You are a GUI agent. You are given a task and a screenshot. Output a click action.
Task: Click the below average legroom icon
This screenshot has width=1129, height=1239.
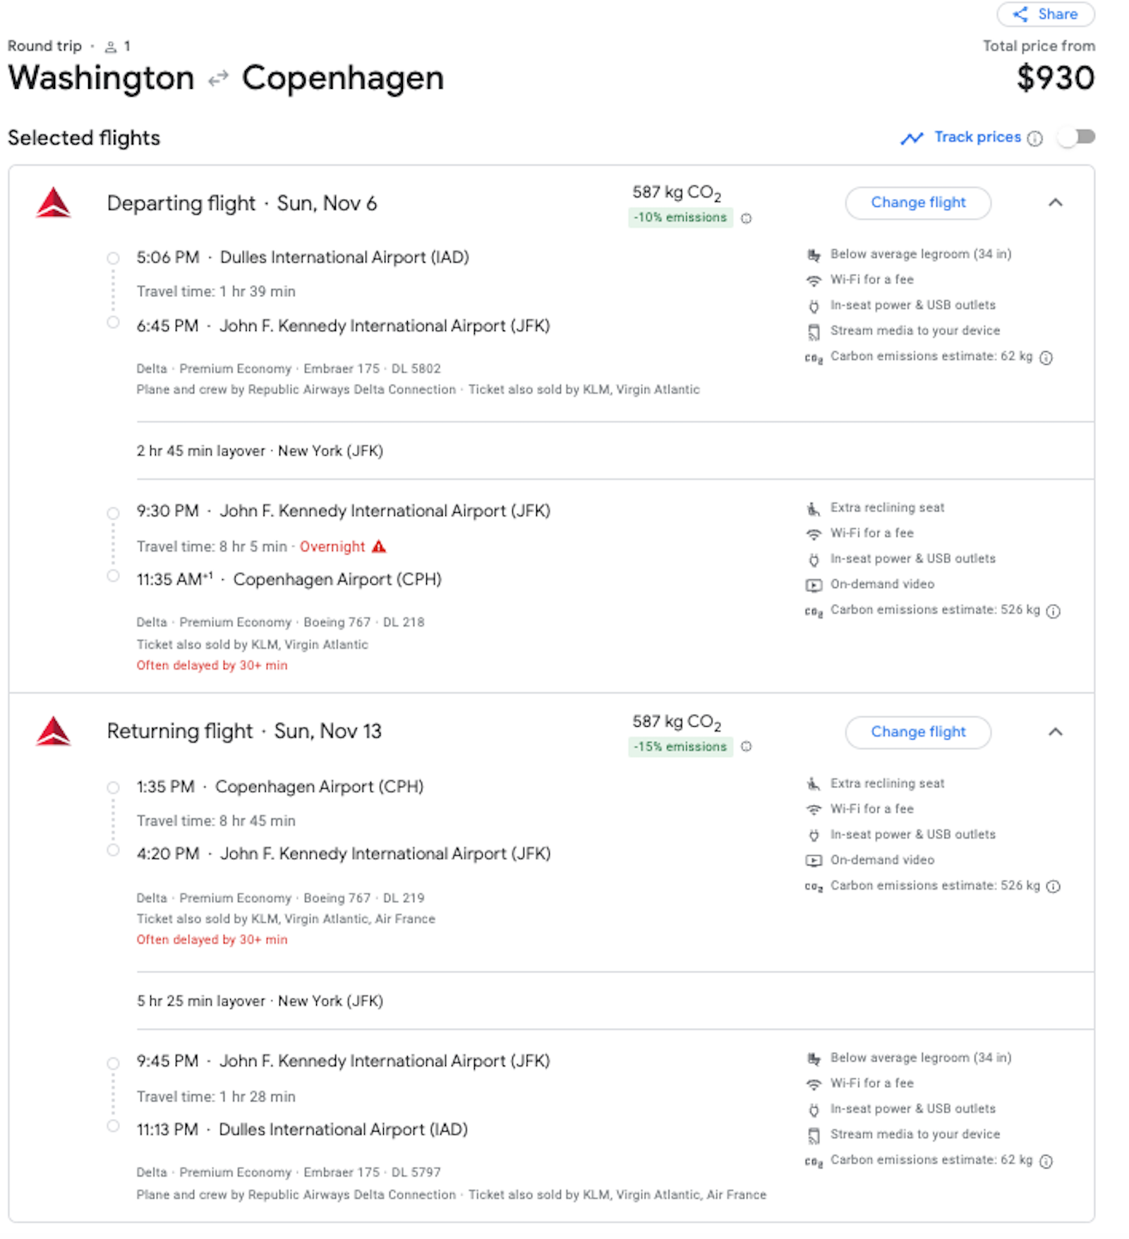(x=814, y=254)
